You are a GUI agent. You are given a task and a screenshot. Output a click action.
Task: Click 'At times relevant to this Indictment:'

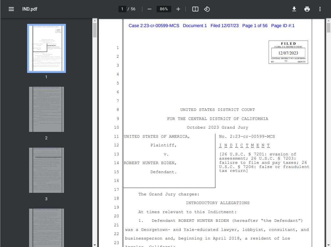pyautogui.click(x=187, y=212)
